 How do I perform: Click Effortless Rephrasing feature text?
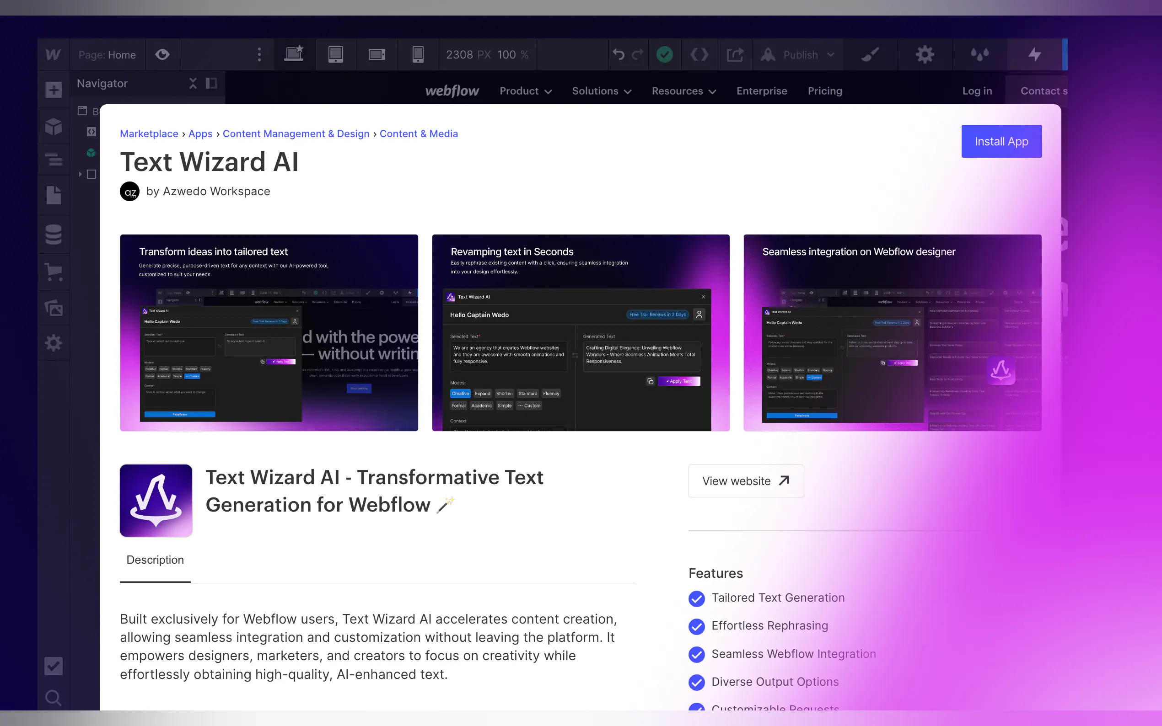[769, 625]
